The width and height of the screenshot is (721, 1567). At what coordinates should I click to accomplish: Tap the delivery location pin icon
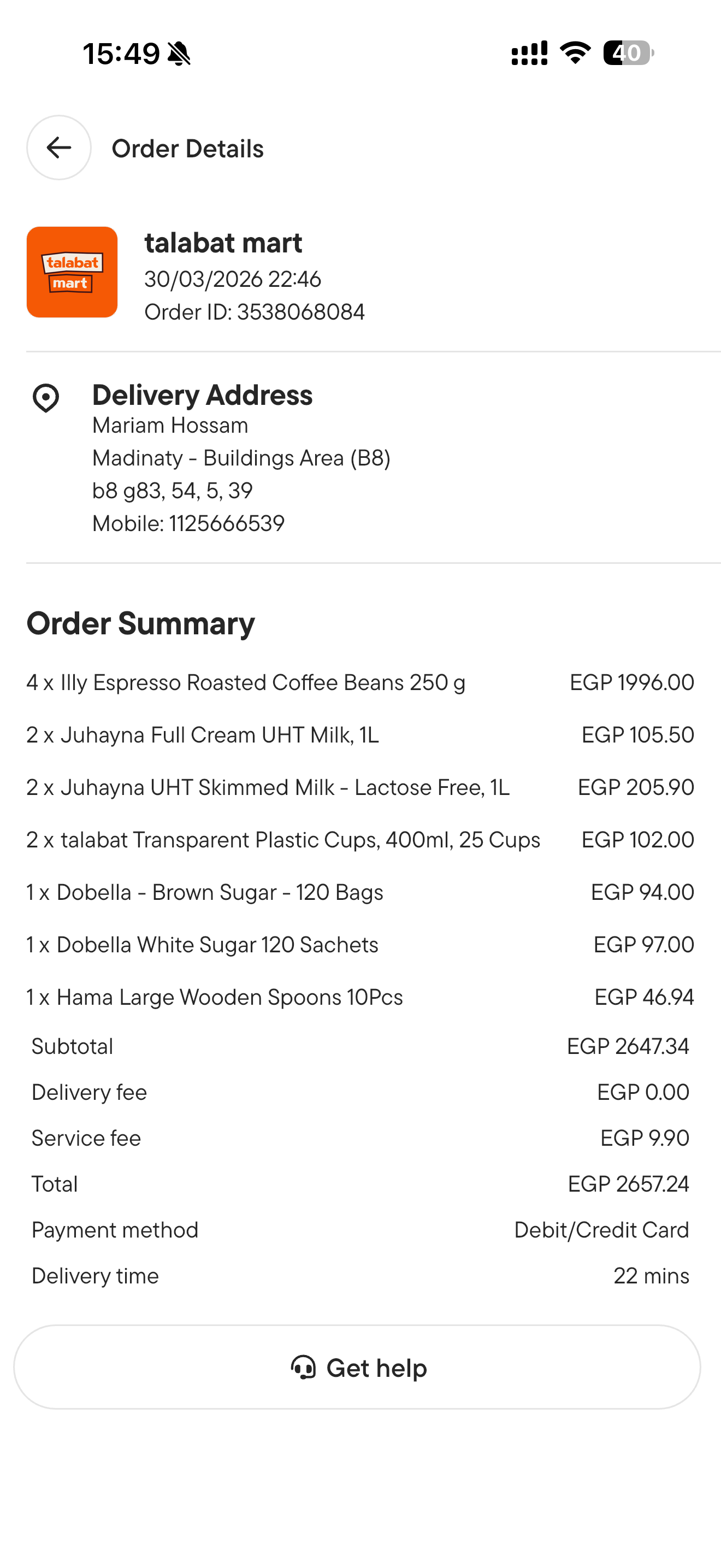tap(45, 398)
